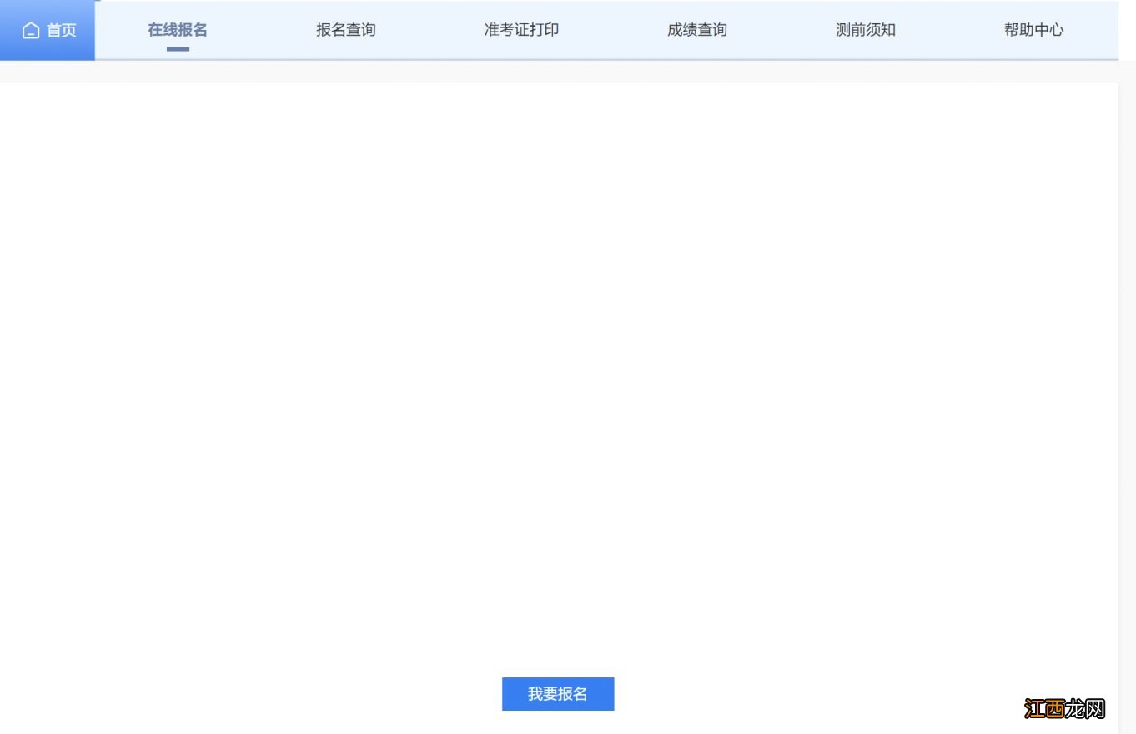This screenshot has height=734, width=1136.
Task: Open the 测前须知 tab
Action: (866, 30)
